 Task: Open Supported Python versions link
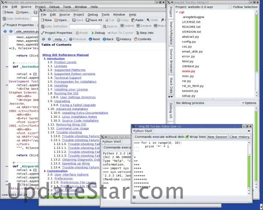pyautogui.click(x=75, y=74)
